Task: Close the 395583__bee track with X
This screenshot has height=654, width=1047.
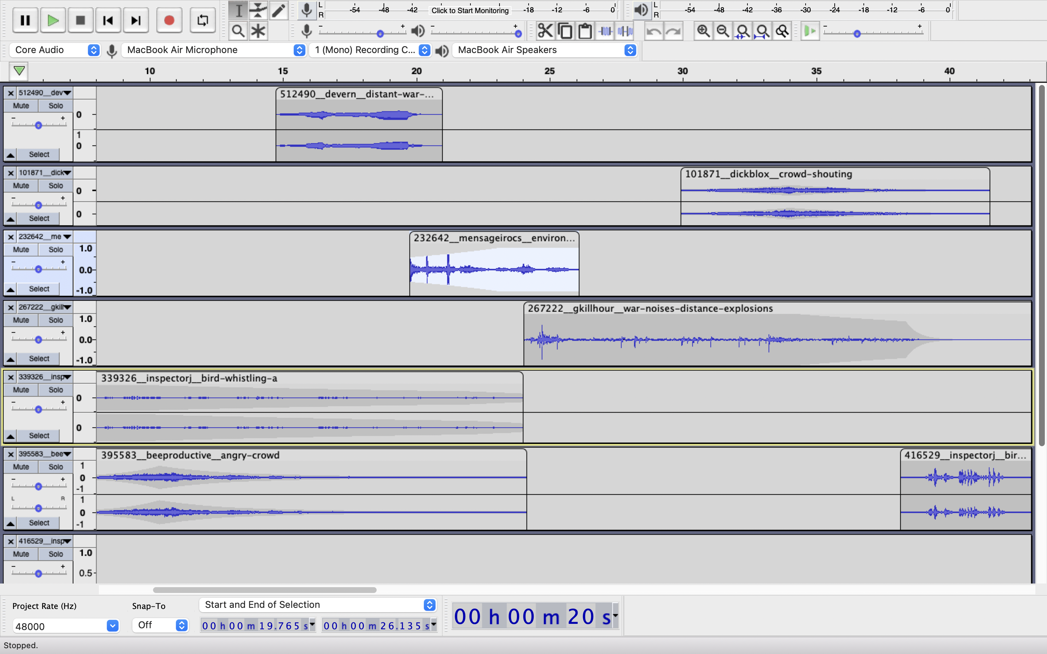Action: tap(11, 454)
